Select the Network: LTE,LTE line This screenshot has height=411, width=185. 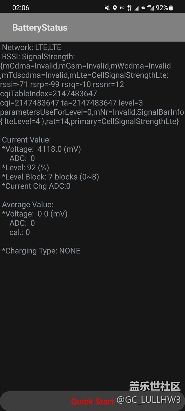click(x=32, y=47)
